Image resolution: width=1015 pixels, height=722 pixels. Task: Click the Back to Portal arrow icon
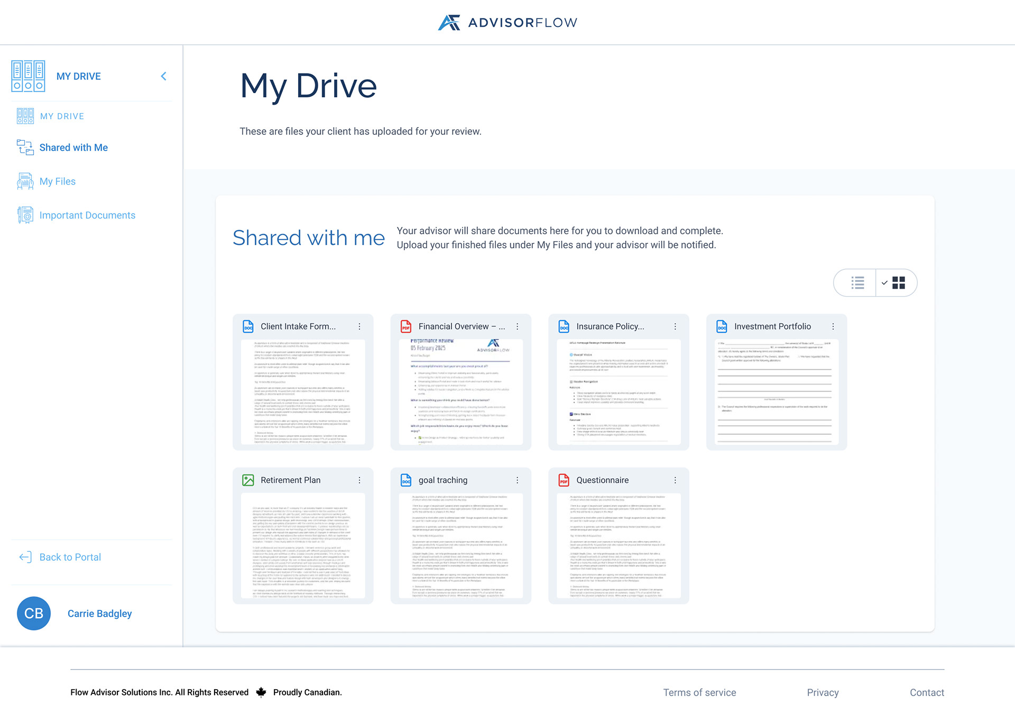[x=24, y=557]
